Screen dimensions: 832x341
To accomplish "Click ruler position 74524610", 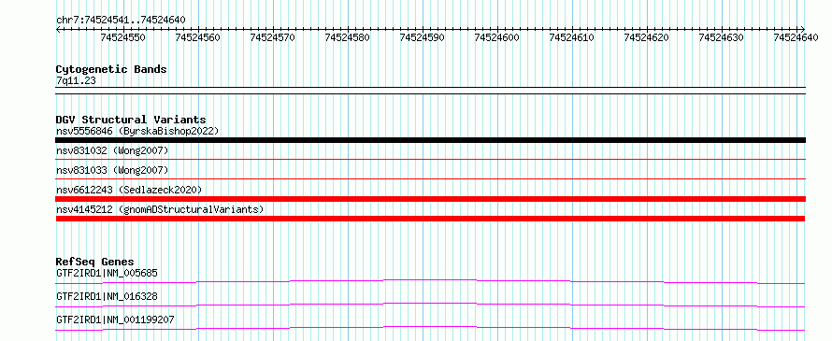I will pos(572,37).
